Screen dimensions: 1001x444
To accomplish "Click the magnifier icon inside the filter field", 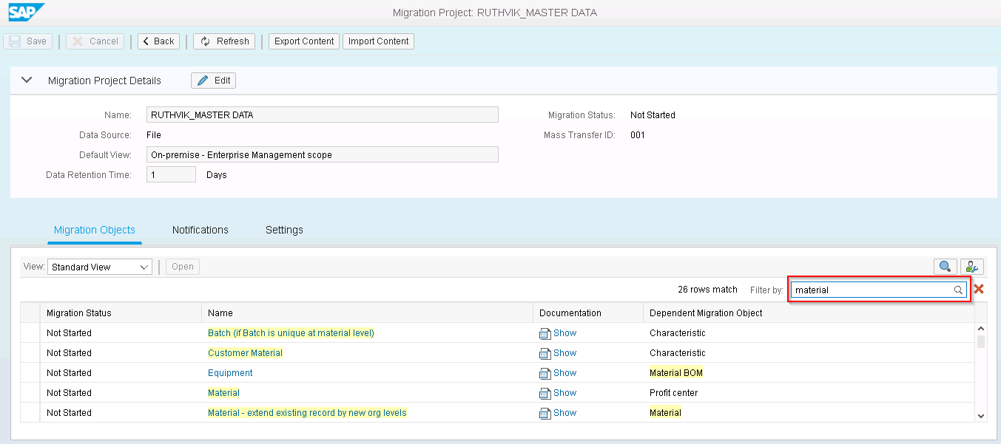I will 958,290.
